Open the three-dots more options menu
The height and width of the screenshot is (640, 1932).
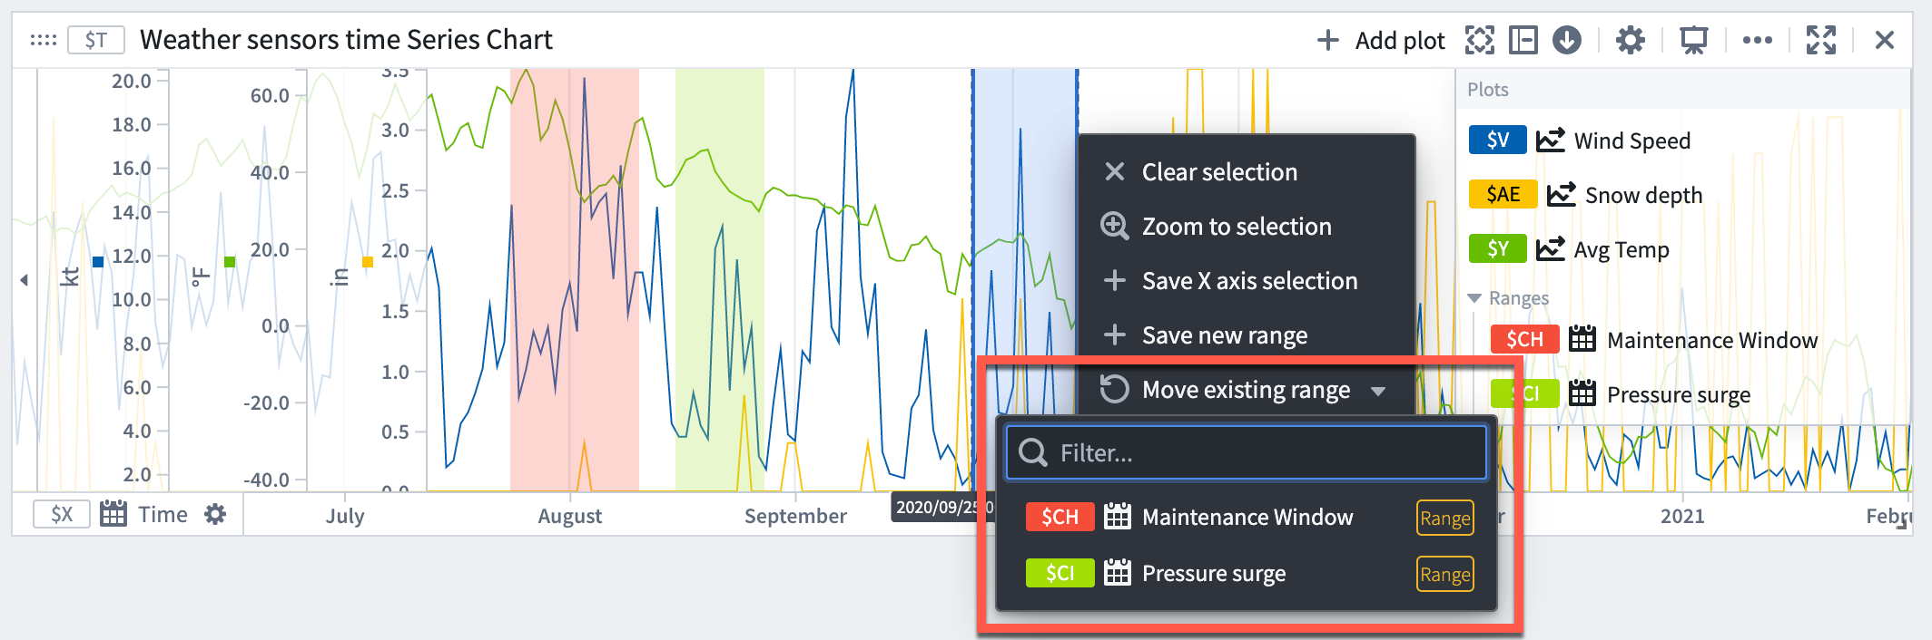click(x=1757, y=40)
